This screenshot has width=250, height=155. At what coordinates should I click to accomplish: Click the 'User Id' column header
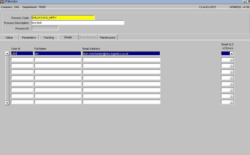[x=16, y=49]
